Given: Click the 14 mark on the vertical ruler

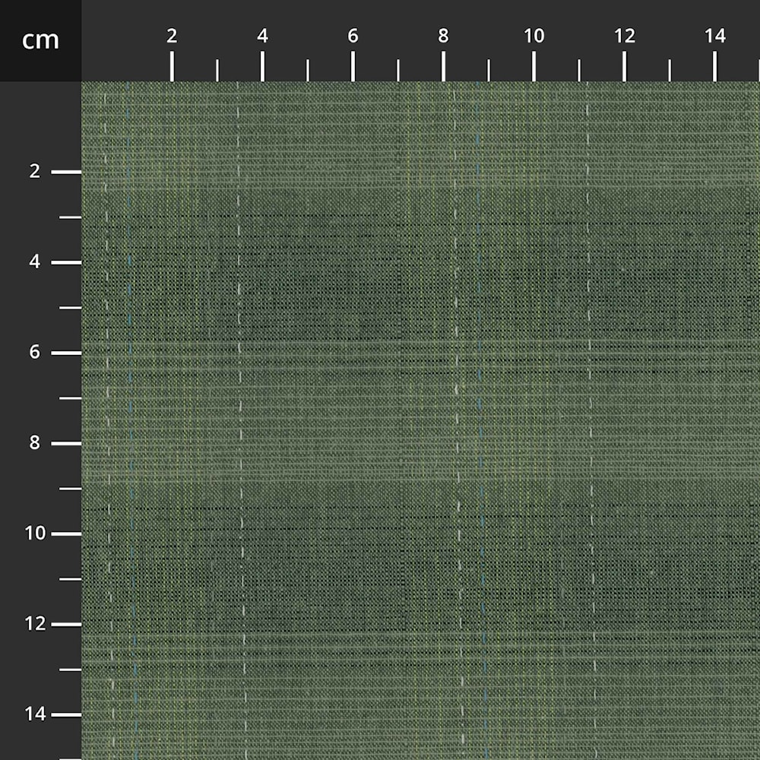Looking at the screenshot, I should [x=34, y=715].
